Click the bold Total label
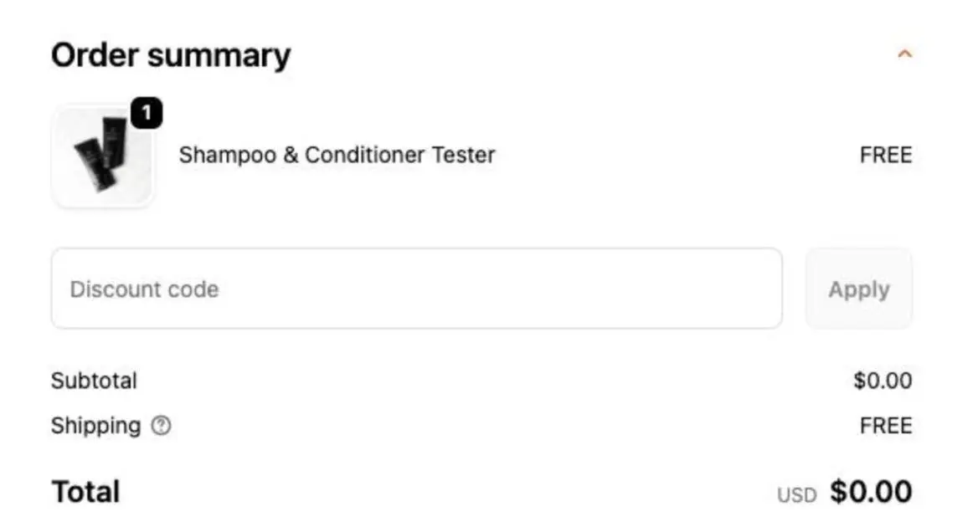973x527 pixels. (x=85, y=492)
